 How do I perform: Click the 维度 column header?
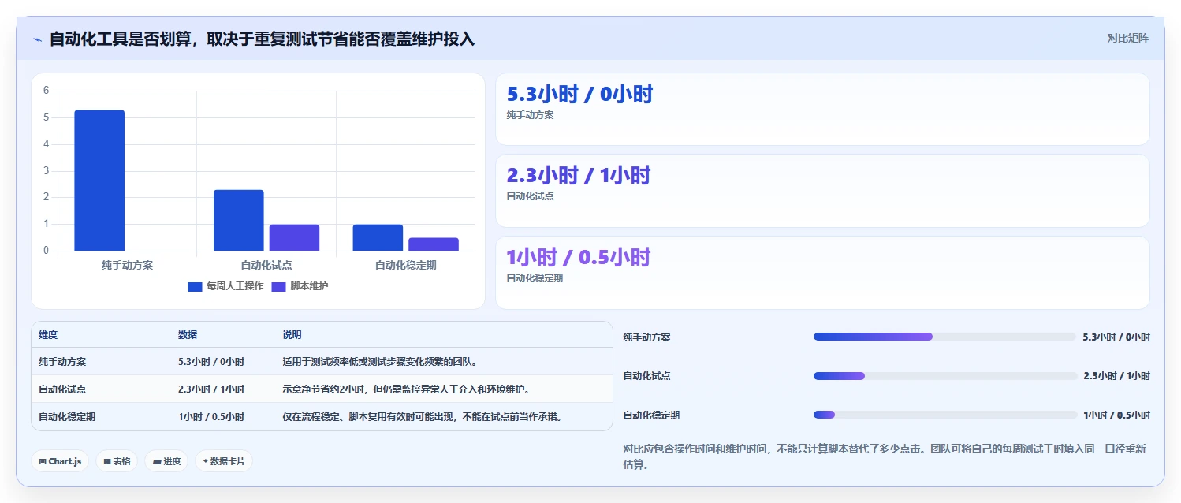tap(48, 335)
